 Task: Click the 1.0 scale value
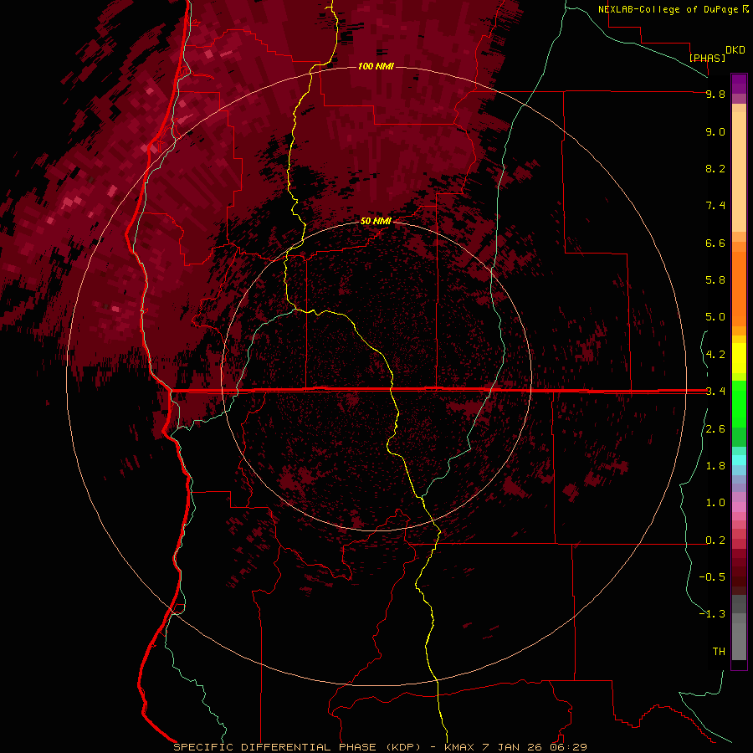[x=715, y=503]
